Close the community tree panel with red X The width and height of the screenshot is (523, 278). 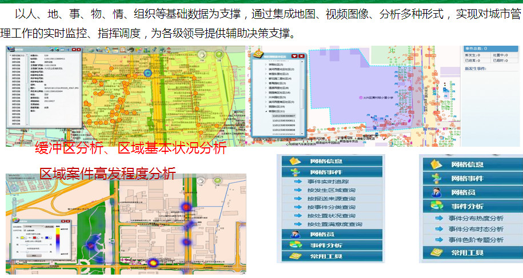click(302, 56)
